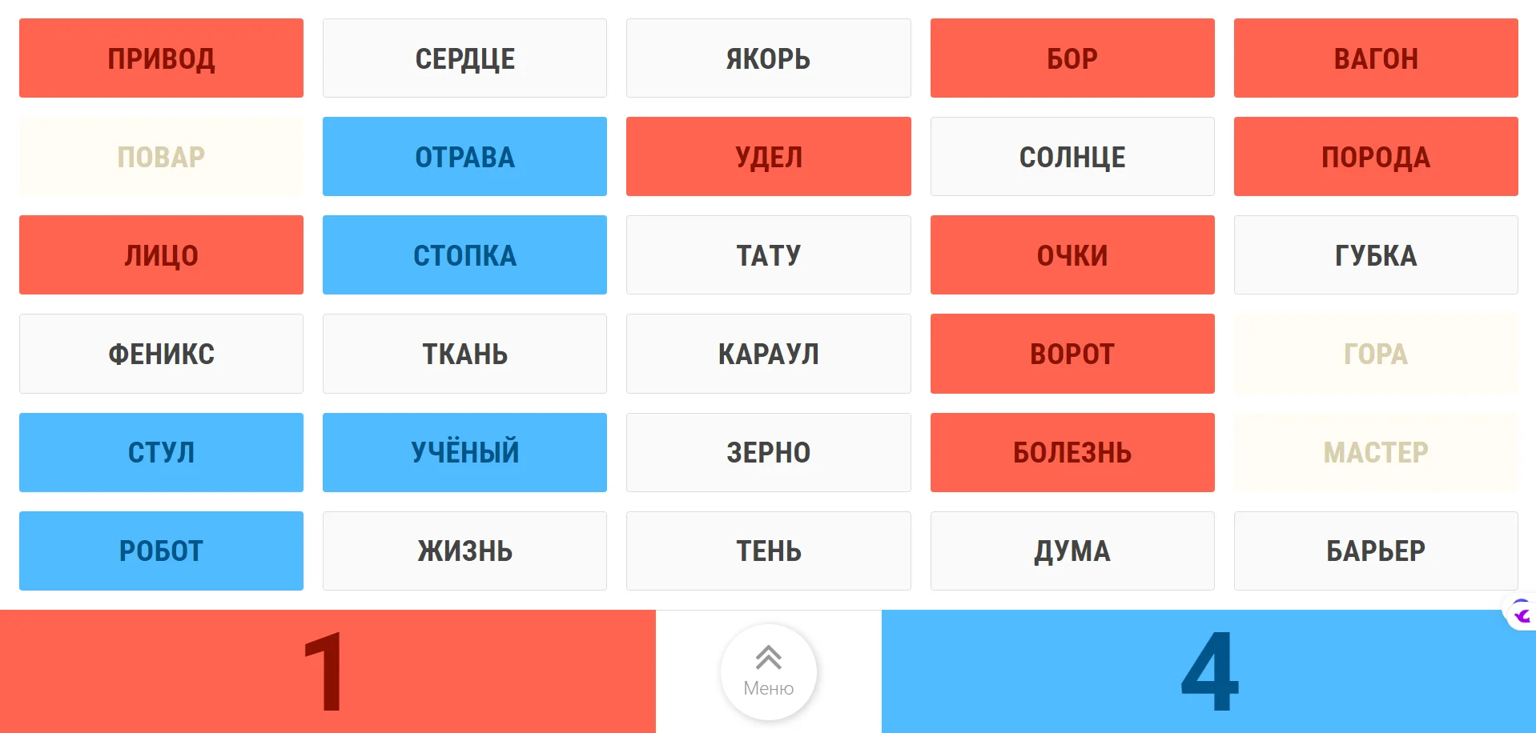
Task: Choose the КАРАУЛ card
Action: (768, 354)
